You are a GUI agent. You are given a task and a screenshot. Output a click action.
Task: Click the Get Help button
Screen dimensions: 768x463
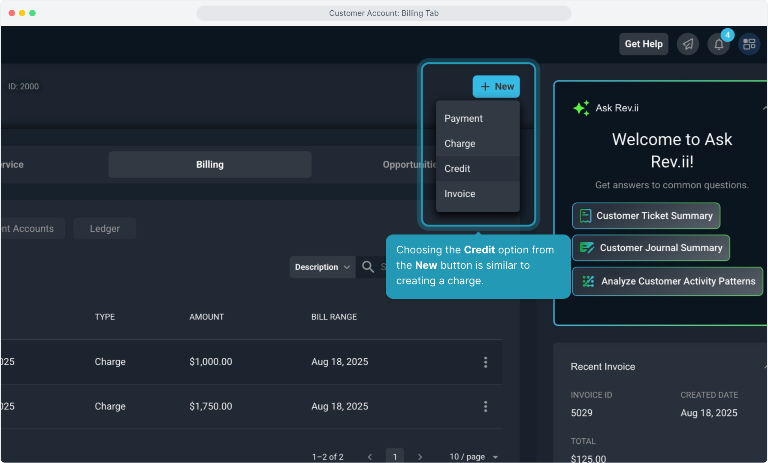pos(643,44)
